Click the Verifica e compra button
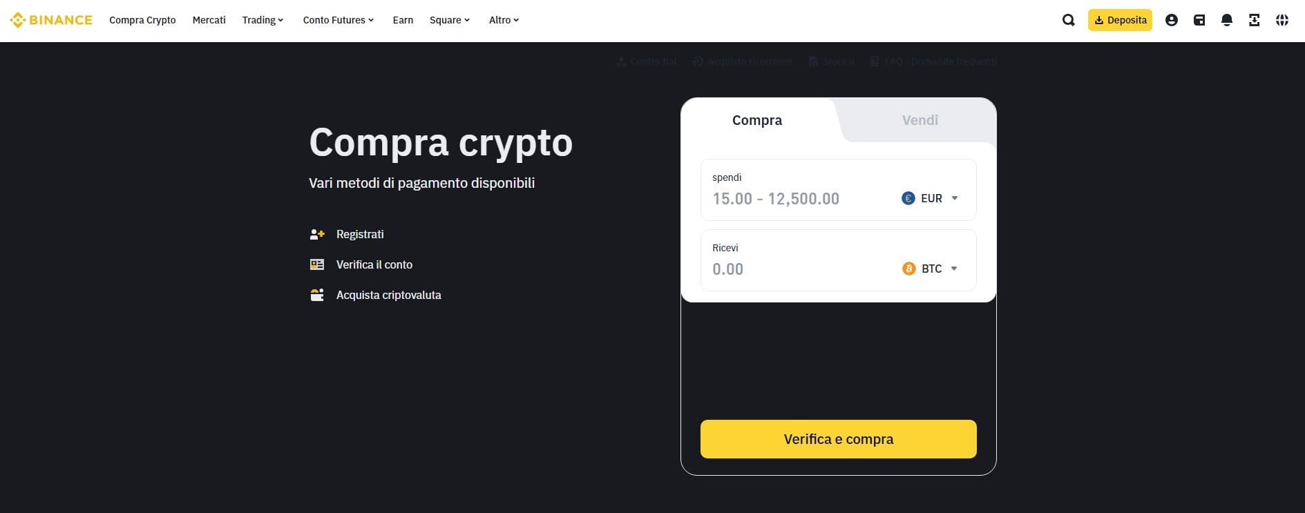 pyautogui.click(x=838, y=439)
